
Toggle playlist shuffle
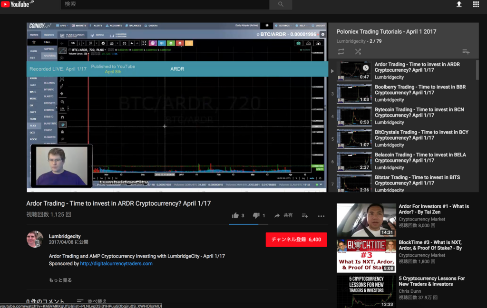click(358, 51)
